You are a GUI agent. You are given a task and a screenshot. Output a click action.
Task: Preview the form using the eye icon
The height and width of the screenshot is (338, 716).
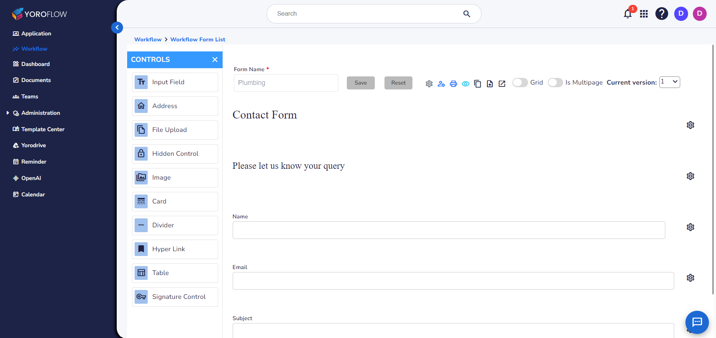tap(465, 84)
